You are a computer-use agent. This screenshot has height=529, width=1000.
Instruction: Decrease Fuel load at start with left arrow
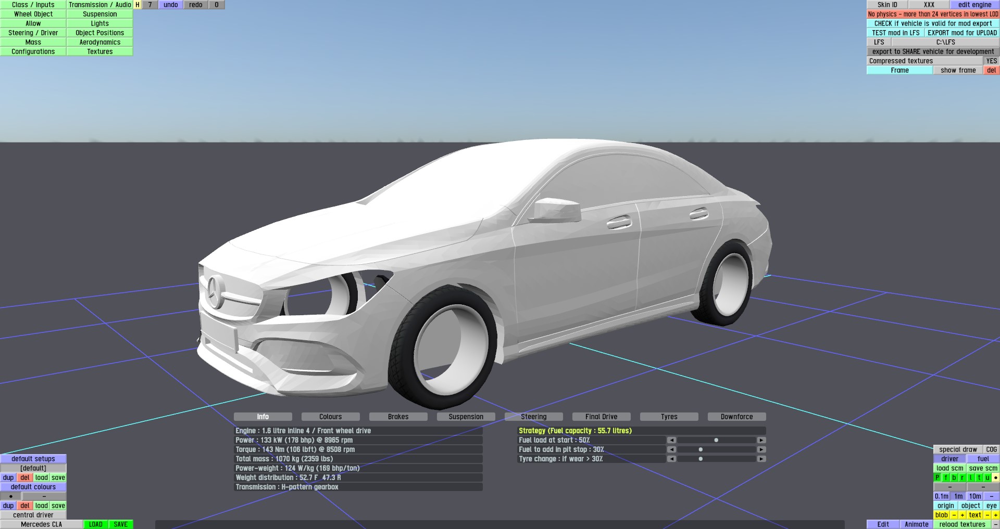[672, 440]
